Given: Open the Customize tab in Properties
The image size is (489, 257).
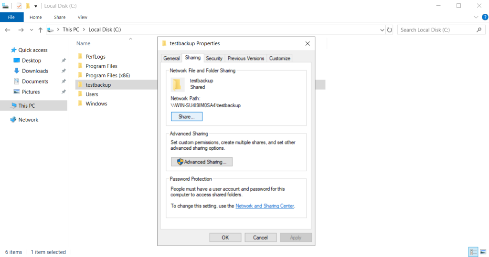Looking at the screenshot, I should coord(279,58).
